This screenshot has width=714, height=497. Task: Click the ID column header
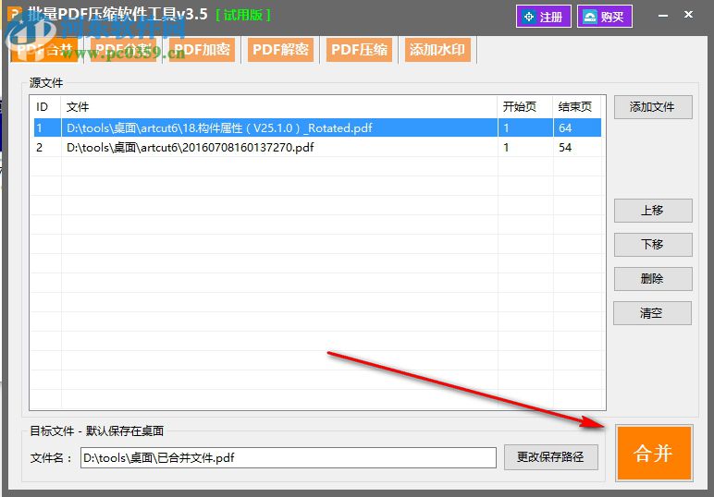(47, 107)
